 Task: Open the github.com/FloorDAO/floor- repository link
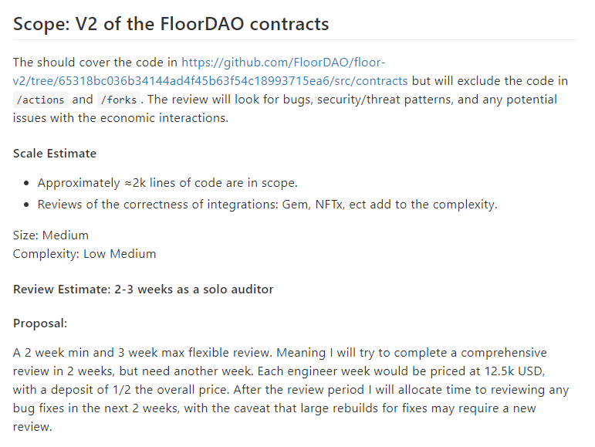point(283,63)
